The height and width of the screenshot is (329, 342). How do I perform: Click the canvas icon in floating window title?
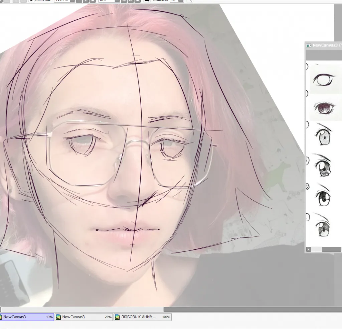pos(309,45)
